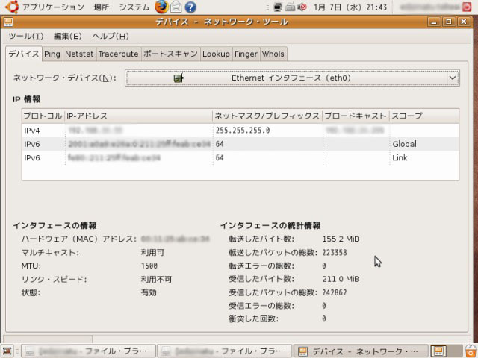Image resolution: width=478 pixels, height=358 pixels.
Task: Click the trash icon in bottom panel
Action: tap(471, 351)
